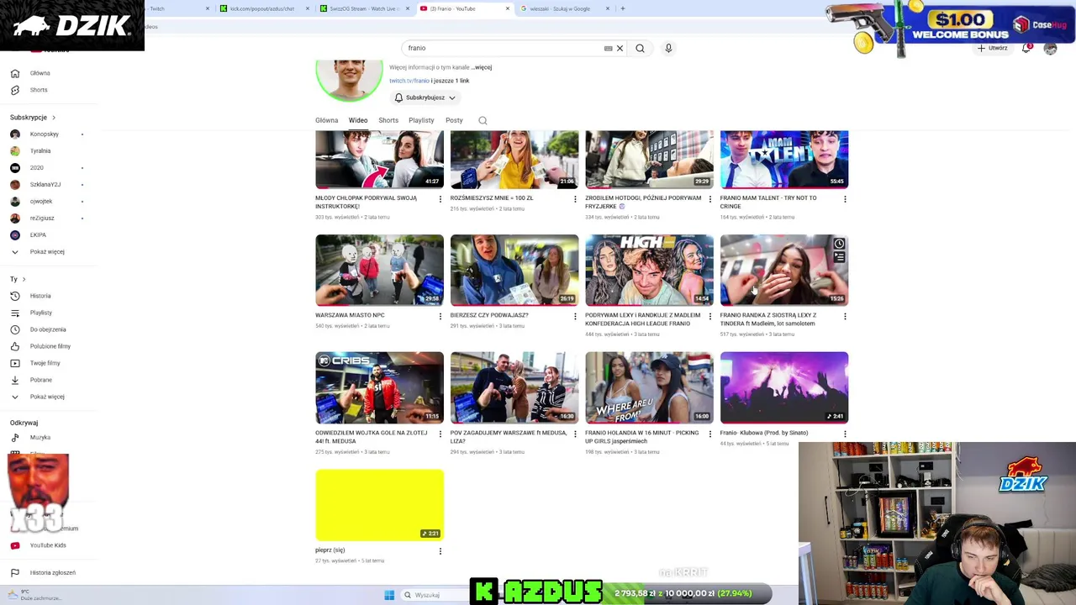
Task: Play the yellow pieprz (się) thumbnail
Action: click(x=379, y=504)
